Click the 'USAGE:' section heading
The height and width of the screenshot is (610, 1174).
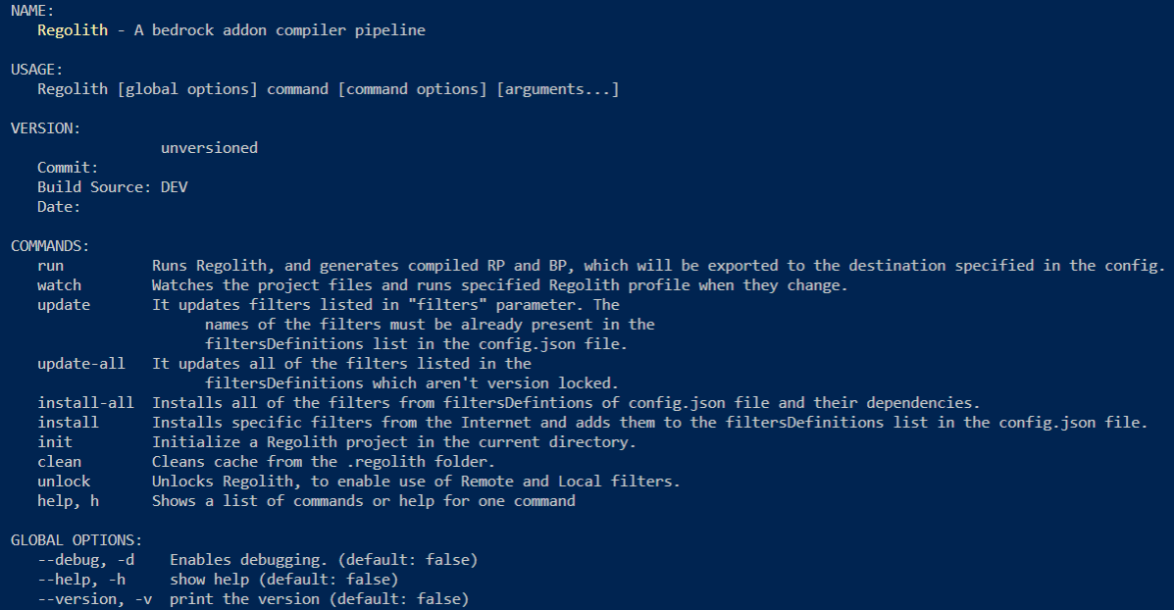pos(37,69)
